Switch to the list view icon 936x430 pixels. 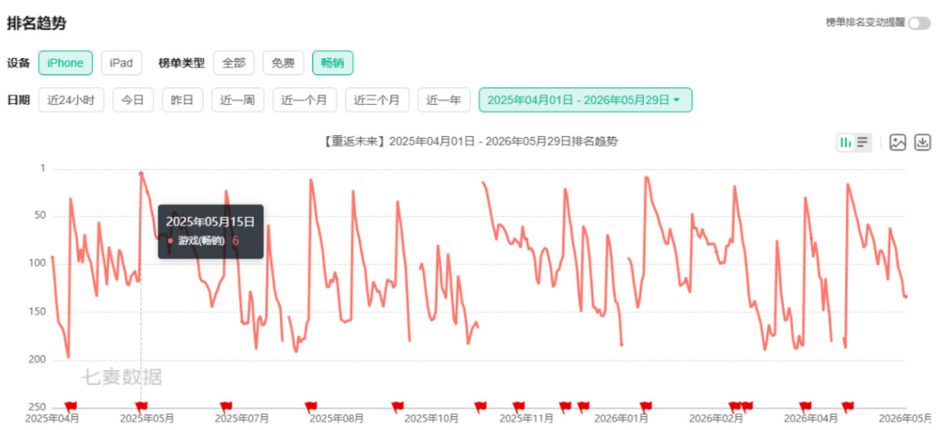coord(863,143)
